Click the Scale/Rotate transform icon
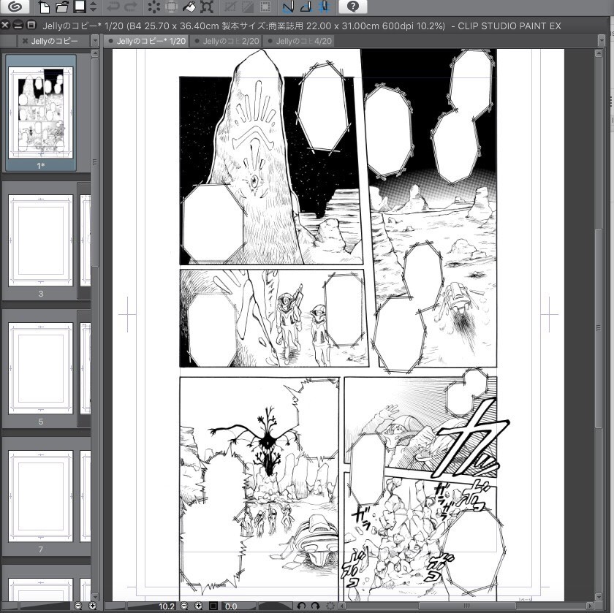The width and height of the screenshot is (614, 613). pyautogui.click(x=207, y=7)
